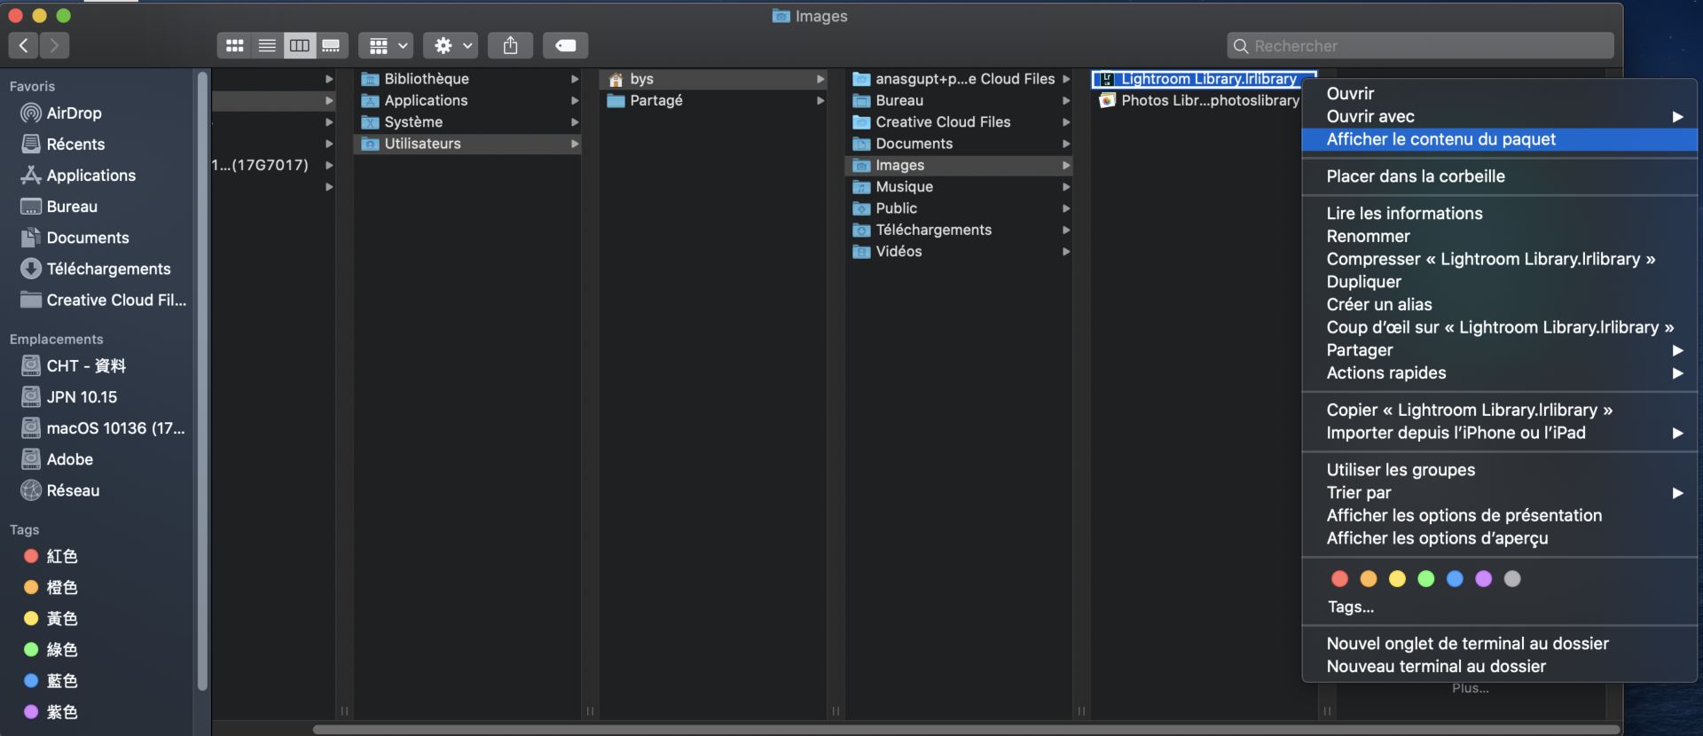The height and width of the screenshot is (736, 1703).
Task: Focus the Rechercher search field
Action: (x=1420, y=45)
